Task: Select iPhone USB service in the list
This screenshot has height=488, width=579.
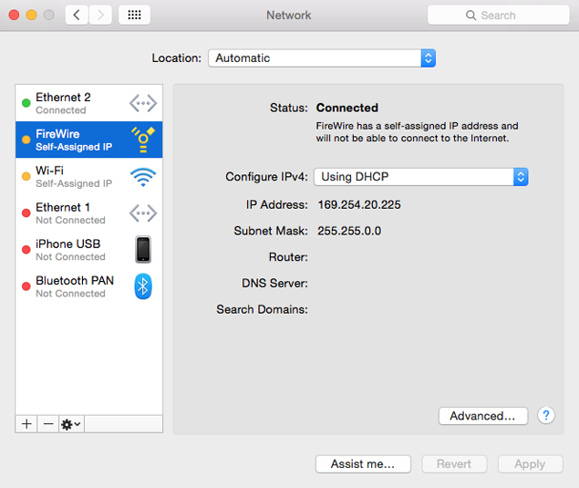Action: pyautogui.click(x=88, y=250)
